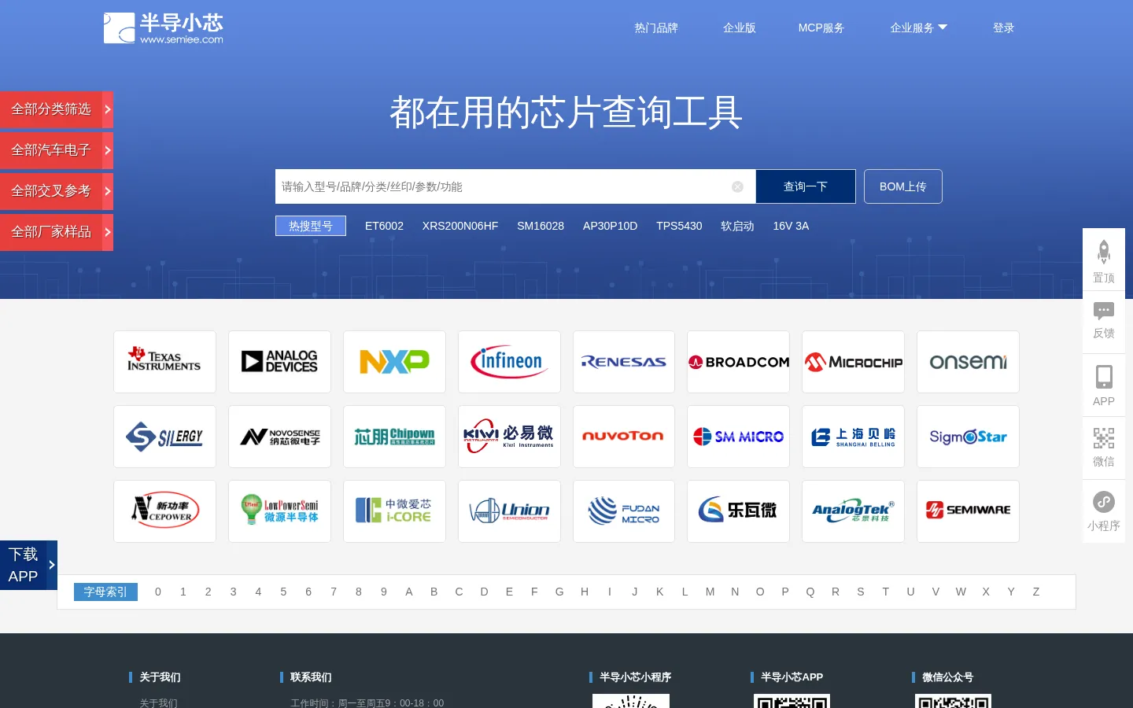Open the Nuvoton brand logo
Image resolution: width=1133 pixels, height=708 pixels.
624,437
